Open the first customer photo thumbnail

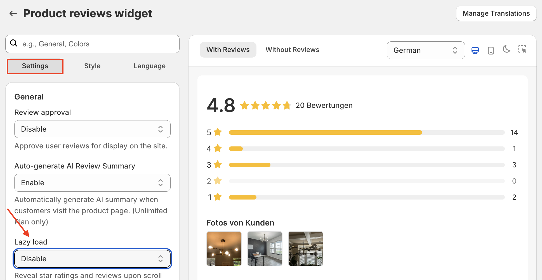[x=224, y=249]
